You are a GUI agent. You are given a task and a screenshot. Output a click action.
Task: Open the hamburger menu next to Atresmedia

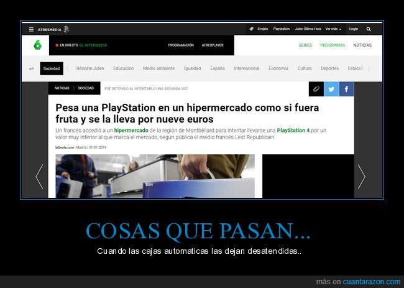pyautogui.click(x=31, y=29)
